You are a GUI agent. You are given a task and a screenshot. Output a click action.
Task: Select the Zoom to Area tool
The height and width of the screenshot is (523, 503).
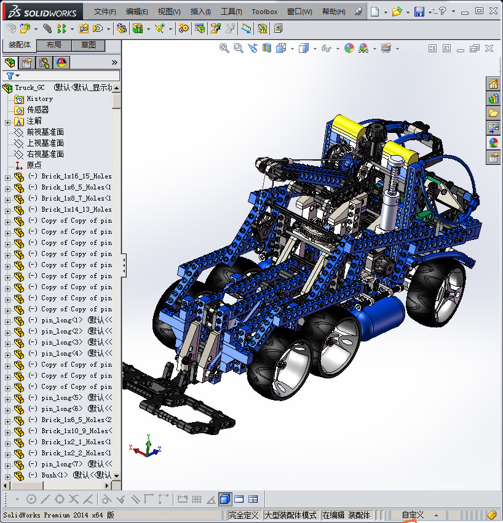[x=239, y=49]
